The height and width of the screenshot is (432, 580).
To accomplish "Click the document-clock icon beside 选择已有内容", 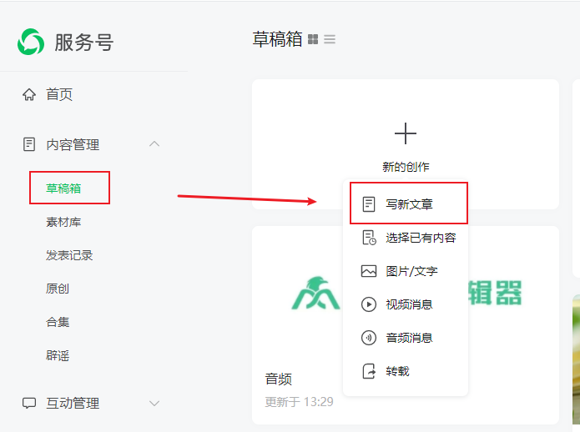I will 369,238.
